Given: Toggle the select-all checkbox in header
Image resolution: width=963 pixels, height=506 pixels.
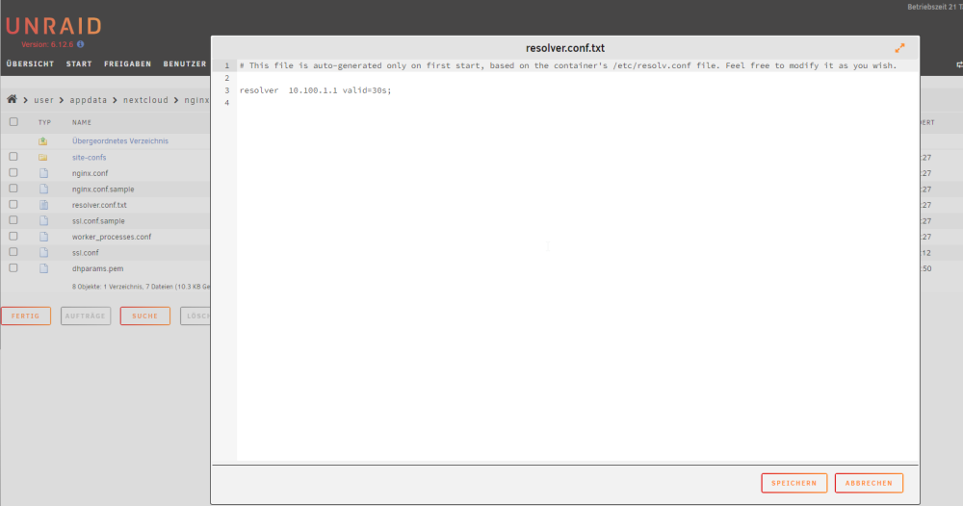Looking at the screenshot, I should click(13, 122).
